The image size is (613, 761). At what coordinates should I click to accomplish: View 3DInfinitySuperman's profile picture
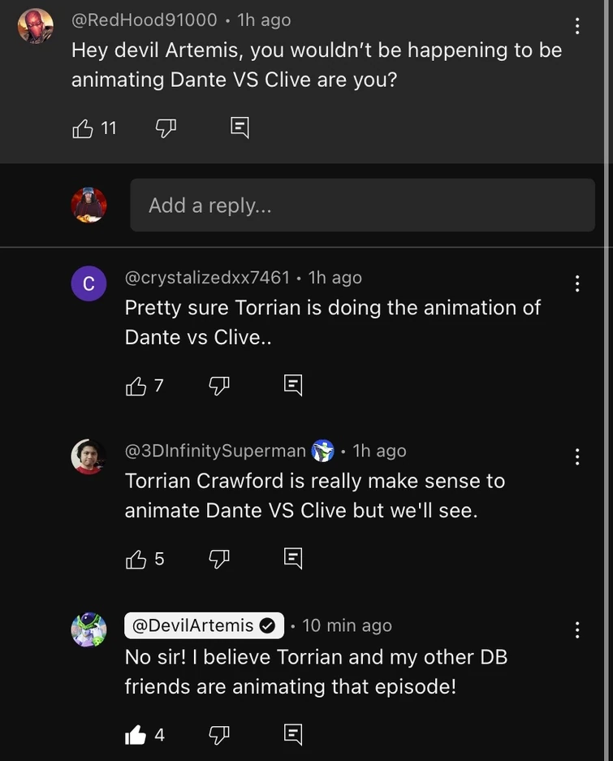click(88, 456)
